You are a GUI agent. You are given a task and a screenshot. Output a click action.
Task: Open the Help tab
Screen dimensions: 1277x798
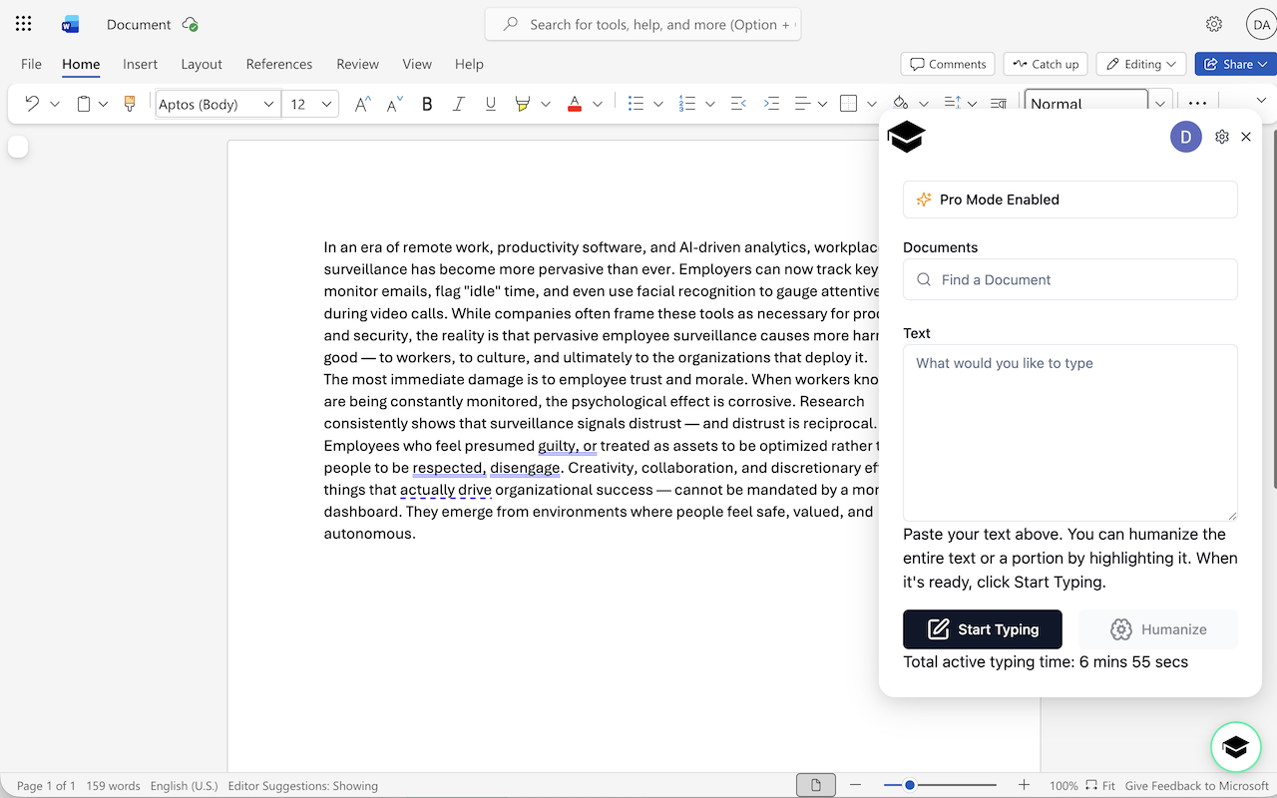click(469, 64)
